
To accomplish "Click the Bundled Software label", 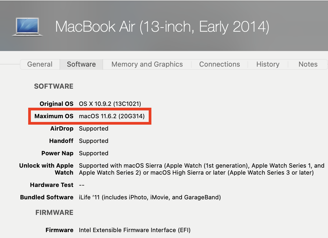I will tap(47, 197).
